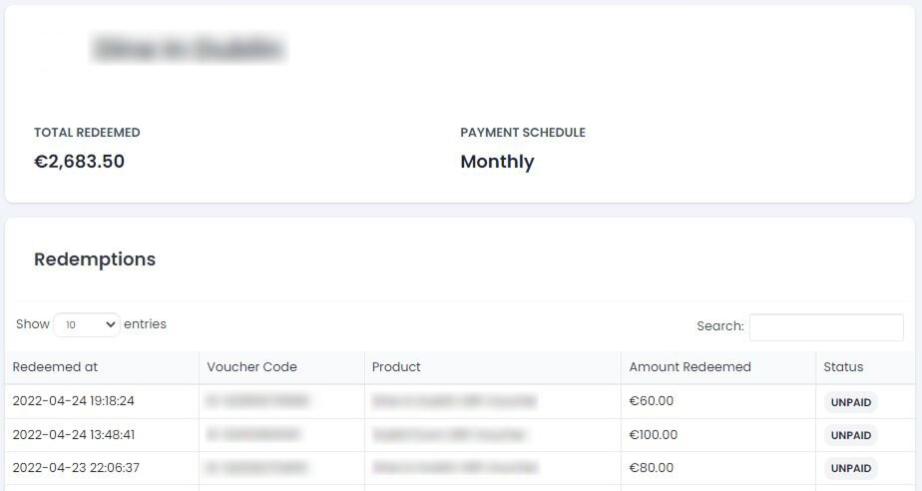Select the 2022-04-24 13:48:41 redemption date cell
922x491 pixels.
click(x=73, y=434)
